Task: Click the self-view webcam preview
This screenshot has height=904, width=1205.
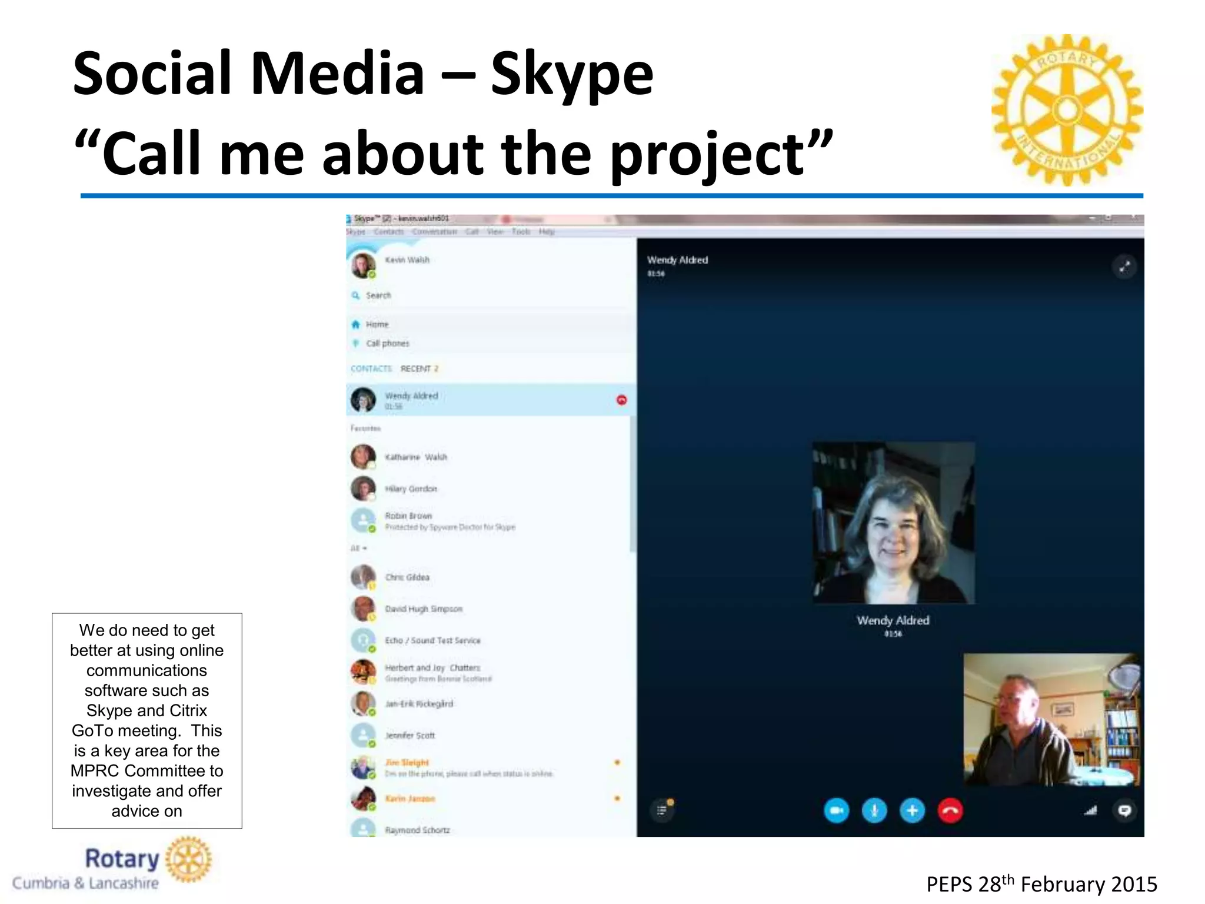Action: click(x=1051, y=719)
